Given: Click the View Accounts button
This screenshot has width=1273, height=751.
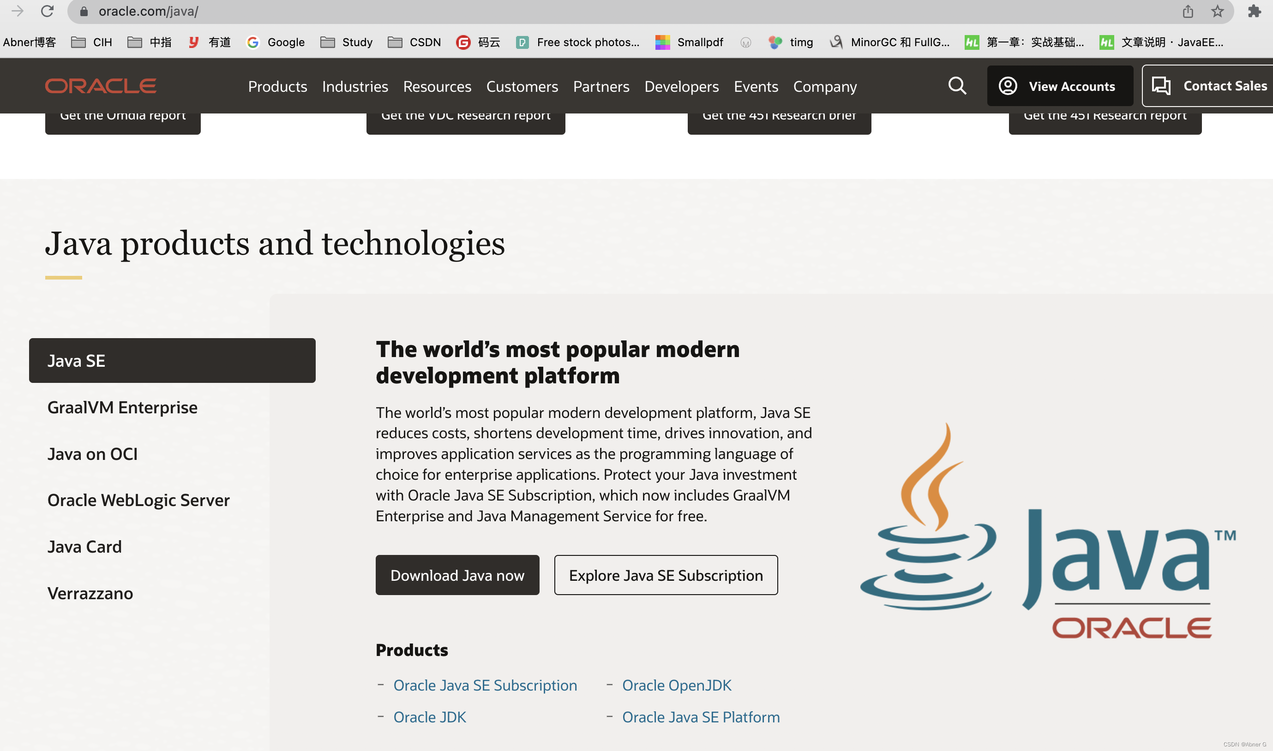Looking at the screenshot, I should (1060, 85).
